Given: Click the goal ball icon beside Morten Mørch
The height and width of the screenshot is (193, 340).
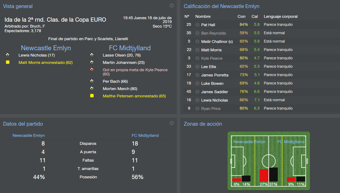Looking at the screenshot, I should (x=92, y=89).
